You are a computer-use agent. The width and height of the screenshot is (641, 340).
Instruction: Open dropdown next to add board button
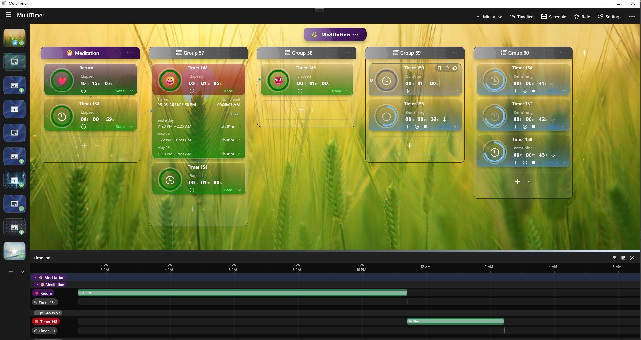coord(22,272)
